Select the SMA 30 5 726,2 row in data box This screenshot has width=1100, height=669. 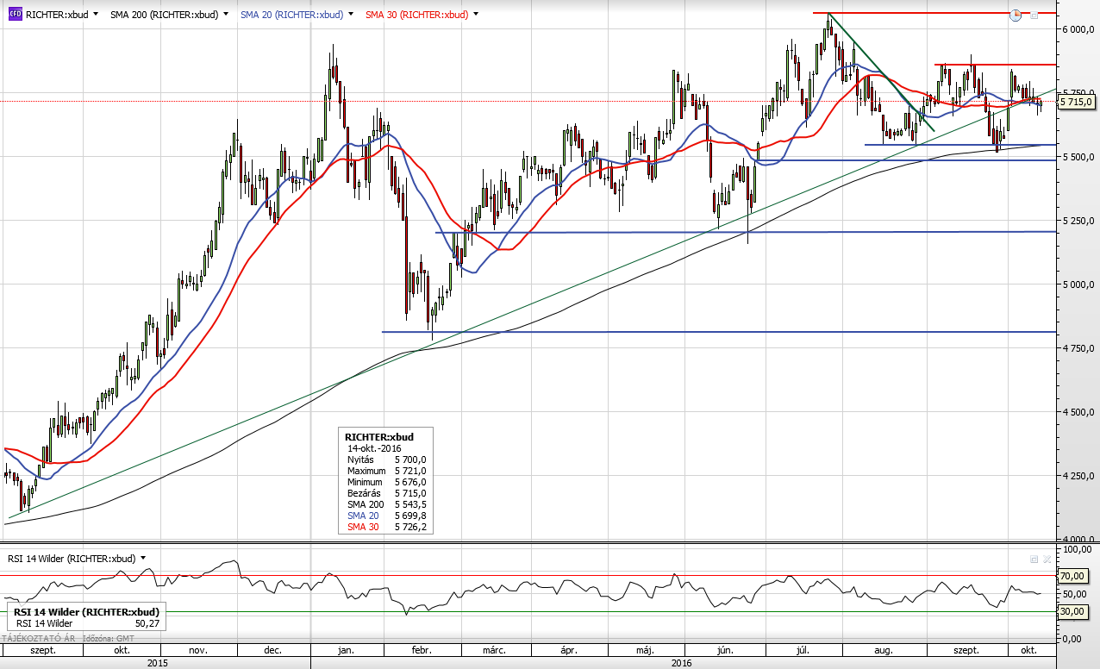(x=386, y=527)
